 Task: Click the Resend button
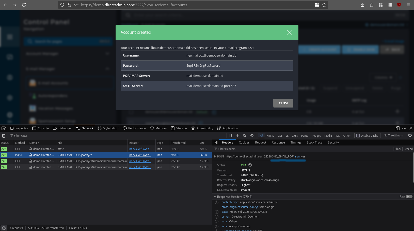coord(408,149)
